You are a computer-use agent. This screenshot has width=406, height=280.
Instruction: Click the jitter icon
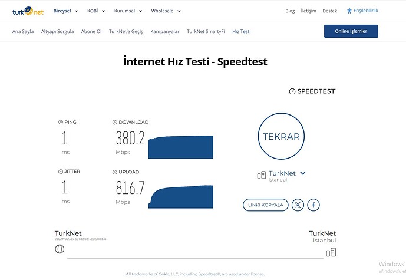pyautogui.click(x=61, y=172)
